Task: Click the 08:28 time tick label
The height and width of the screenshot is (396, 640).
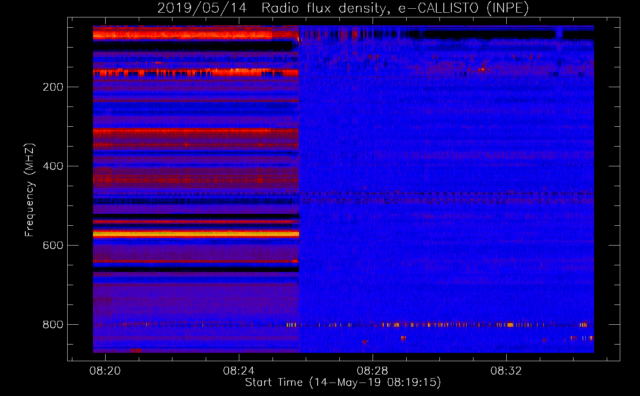Action: click(x=372, y=371)
